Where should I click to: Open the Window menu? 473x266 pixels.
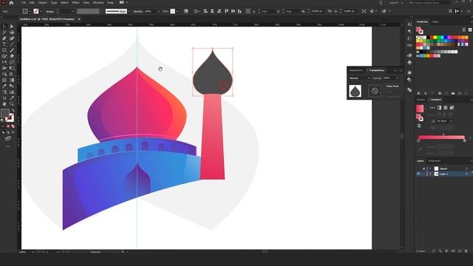[98, 3]
